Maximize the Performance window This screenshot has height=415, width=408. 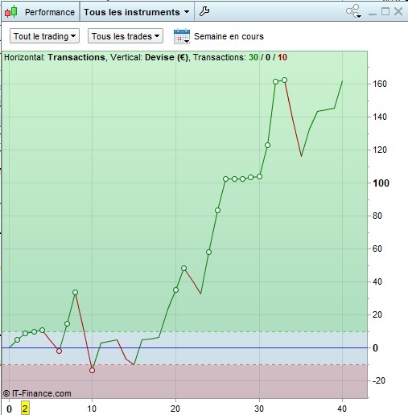click(385, 11)
